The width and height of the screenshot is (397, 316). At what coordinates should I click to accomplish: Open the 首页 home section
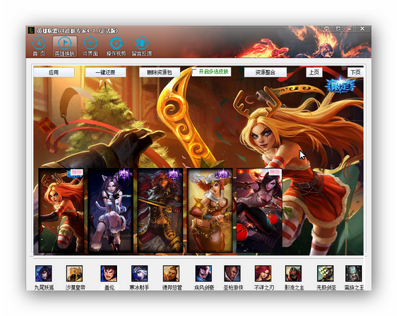pyautogui.click(x=39, y=46)
